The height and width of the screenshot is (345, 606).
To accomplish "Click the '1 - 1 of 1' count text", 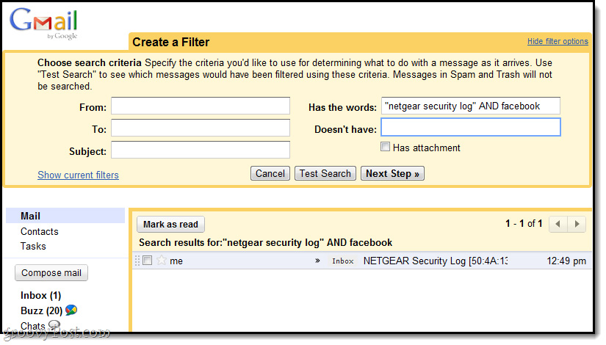I will click(524, 223).
